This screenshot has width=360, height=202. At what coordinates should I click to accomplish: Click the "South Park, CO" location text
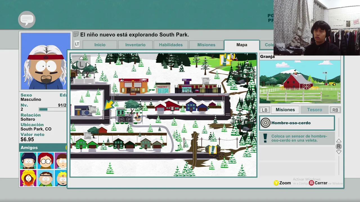coord(36,129)
